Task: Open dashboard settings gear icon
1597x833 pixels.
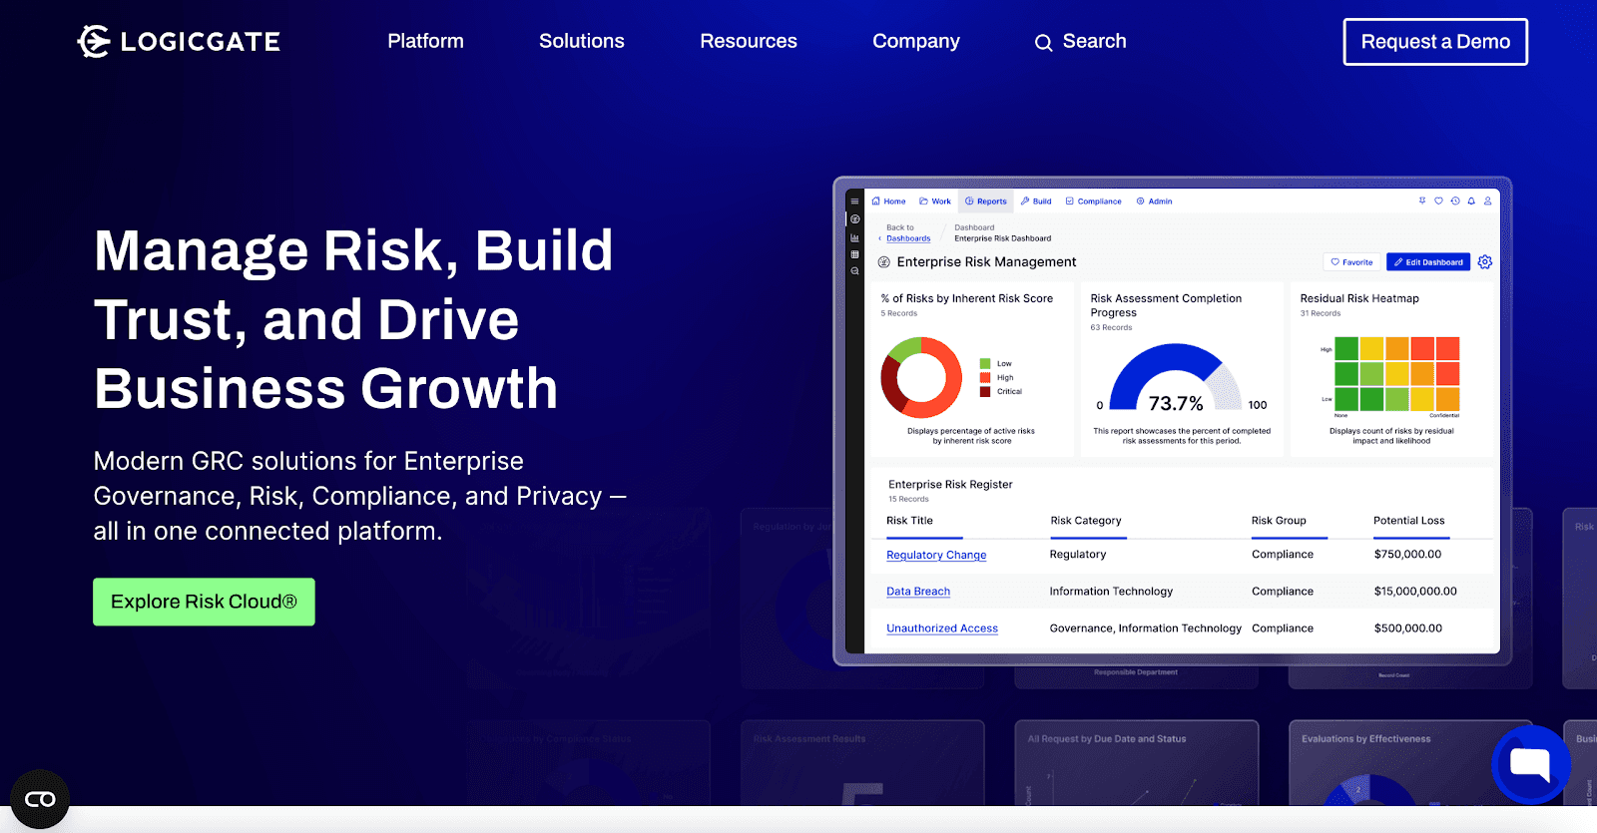Action: tap(1485, 261)
